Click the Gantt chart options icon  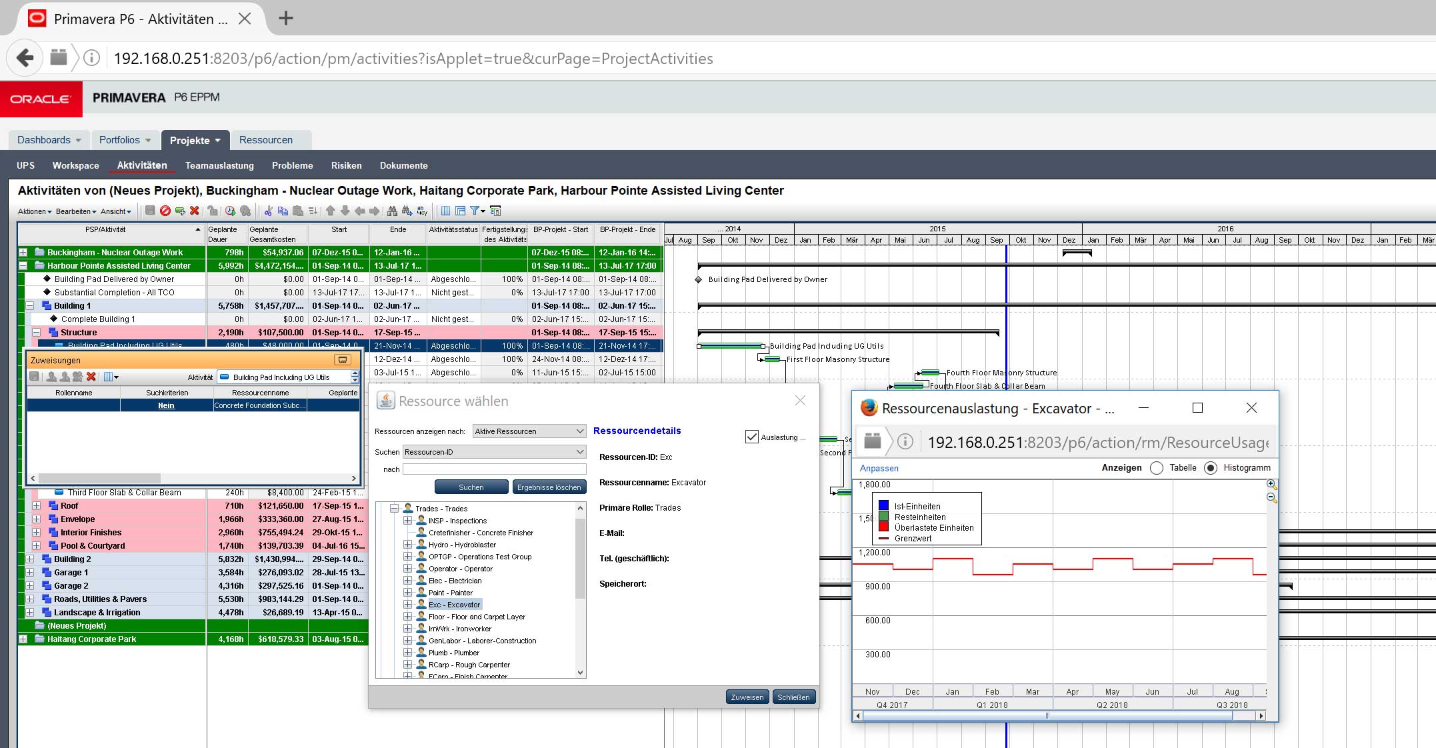(495, 211)
